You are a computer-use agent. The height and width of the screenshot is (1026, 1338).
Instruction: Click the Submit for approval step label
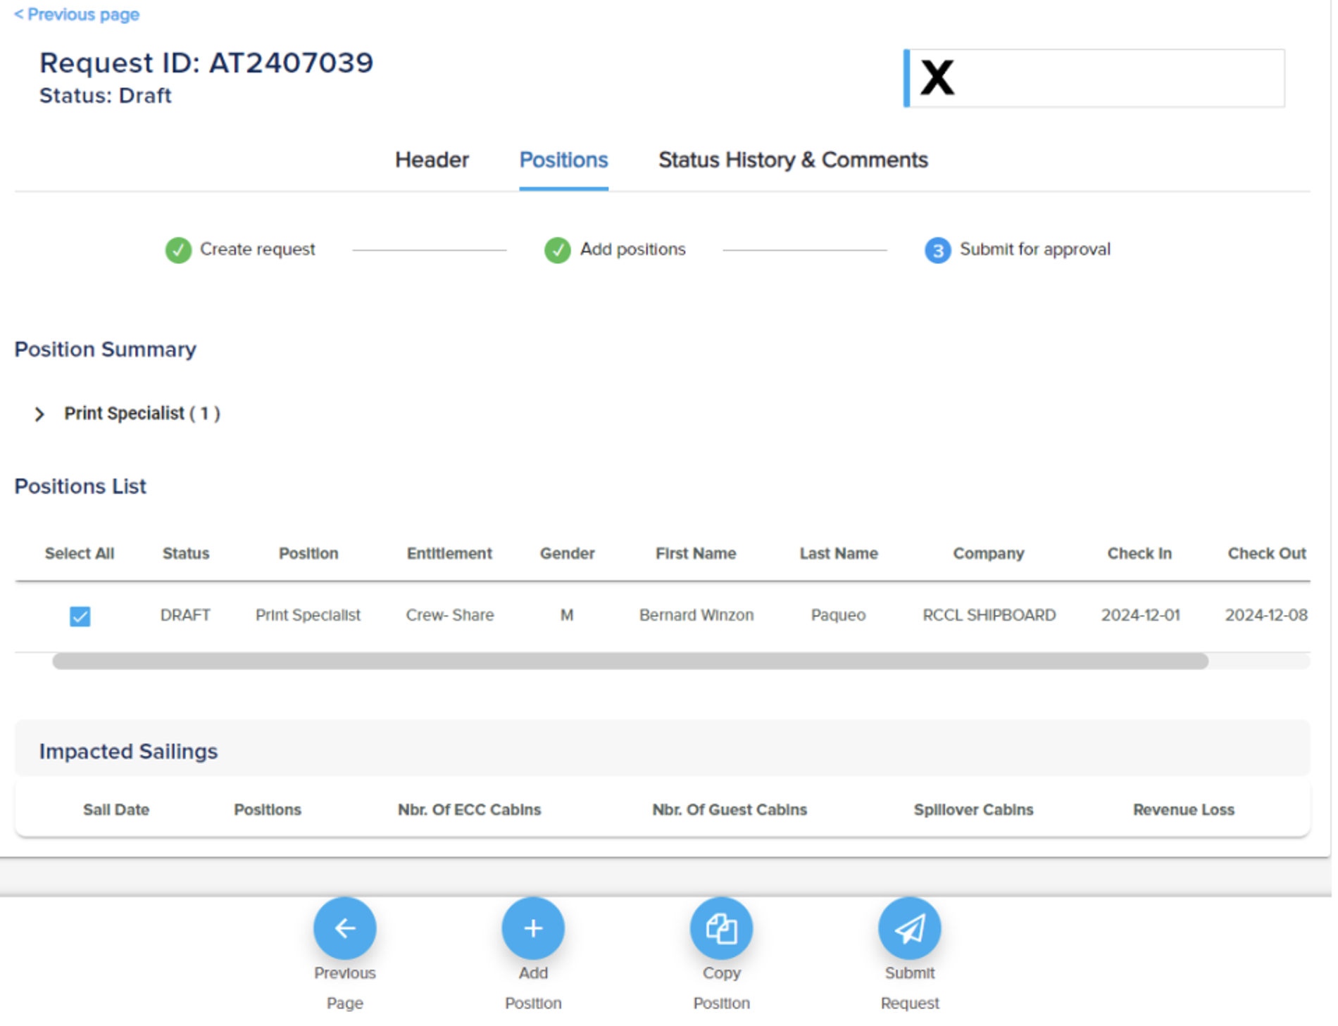pyautogui.click(x=1034, y=249)
